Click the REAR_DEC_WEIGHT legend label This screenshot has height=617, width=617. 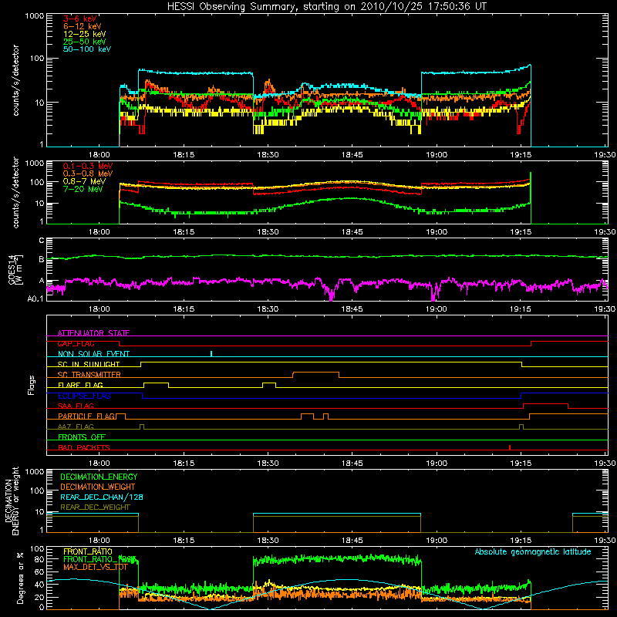click(95, 507)
